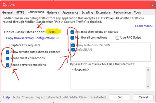Click the bypass URLs text box

(108, 78)
